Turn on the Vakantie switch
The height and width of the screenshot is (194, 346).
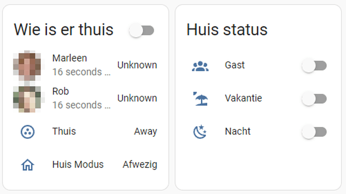tap(314, 99)
